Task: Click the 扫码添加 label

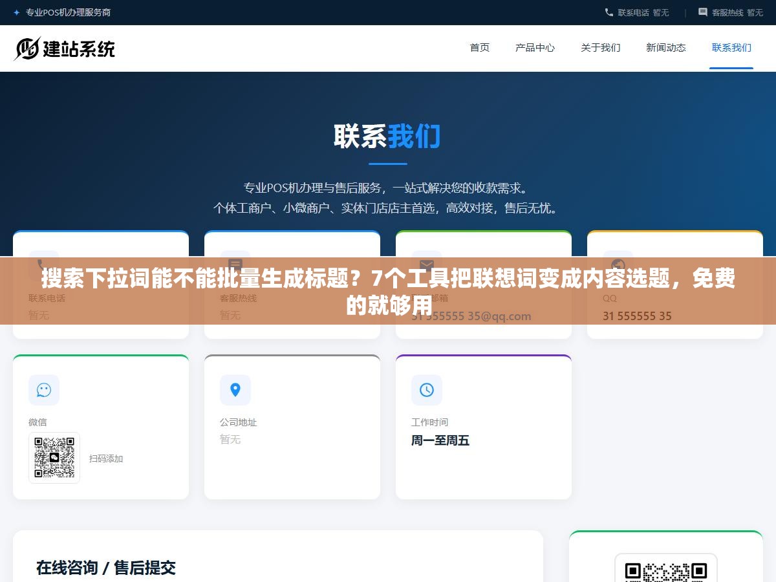Action: tap(106, 458)
